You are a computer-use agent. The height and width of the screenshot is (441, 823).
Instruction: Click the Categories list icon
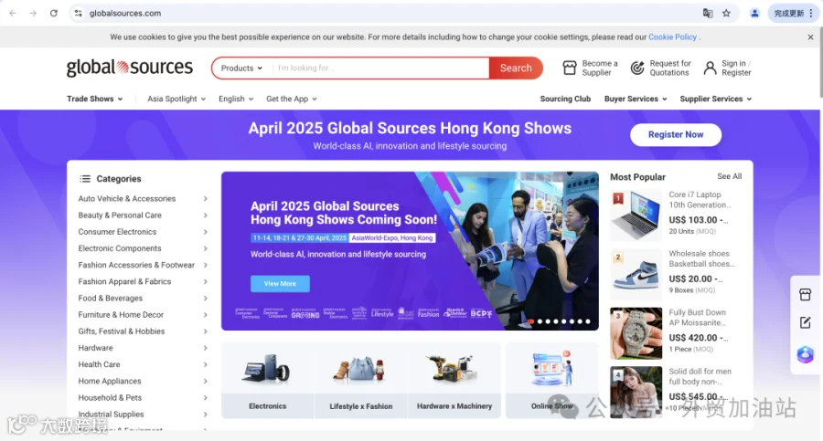coord(85,179)
